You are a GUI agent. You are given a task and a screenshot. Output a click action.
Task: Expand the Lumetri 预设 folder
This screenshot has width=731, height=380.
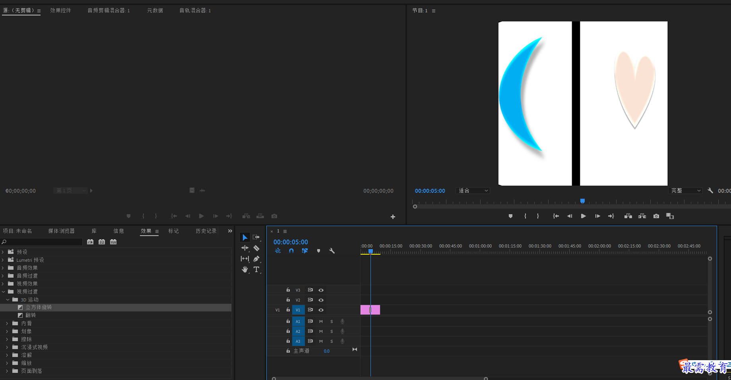click(3, 260)
